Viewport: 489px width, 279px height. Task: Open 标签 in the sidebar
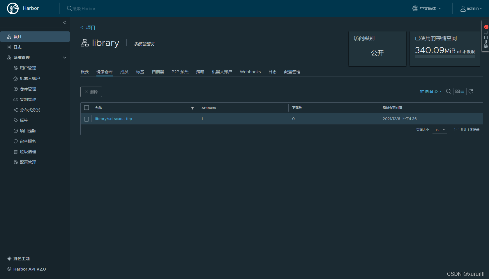coord(24,120)
